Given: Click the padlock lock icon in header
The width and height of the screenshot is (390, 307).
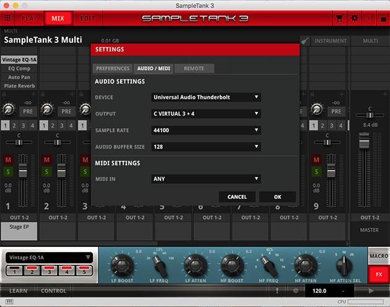Looking at the screenshot, I should (x=383, y=18).
